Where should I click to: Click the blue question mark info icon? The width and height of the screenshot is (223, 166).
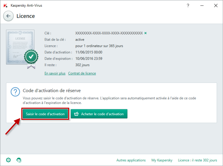[15, 92]
